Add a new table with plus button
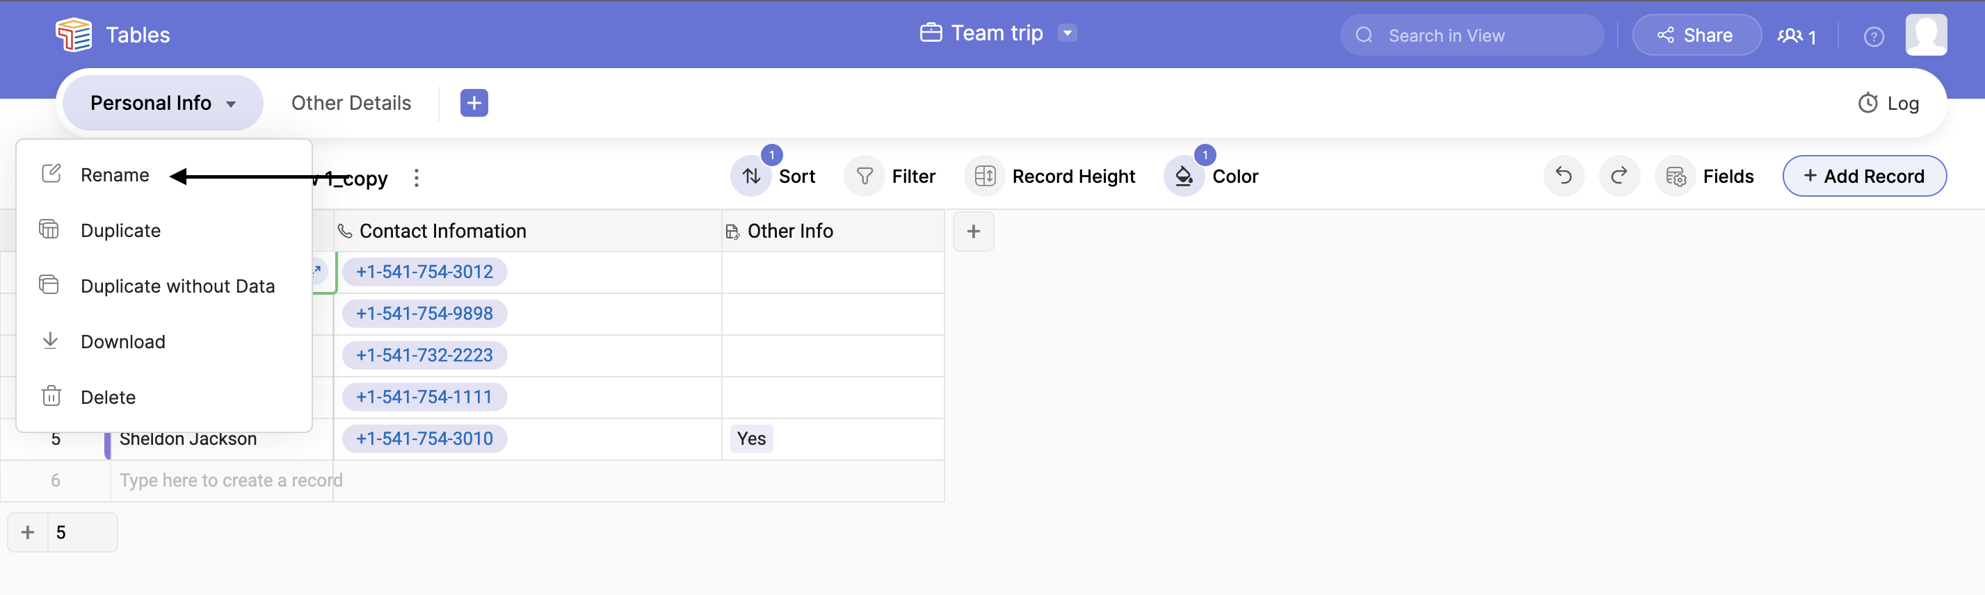The height and width of the screenshot is (595, 1985). click(x=474, y=103)
